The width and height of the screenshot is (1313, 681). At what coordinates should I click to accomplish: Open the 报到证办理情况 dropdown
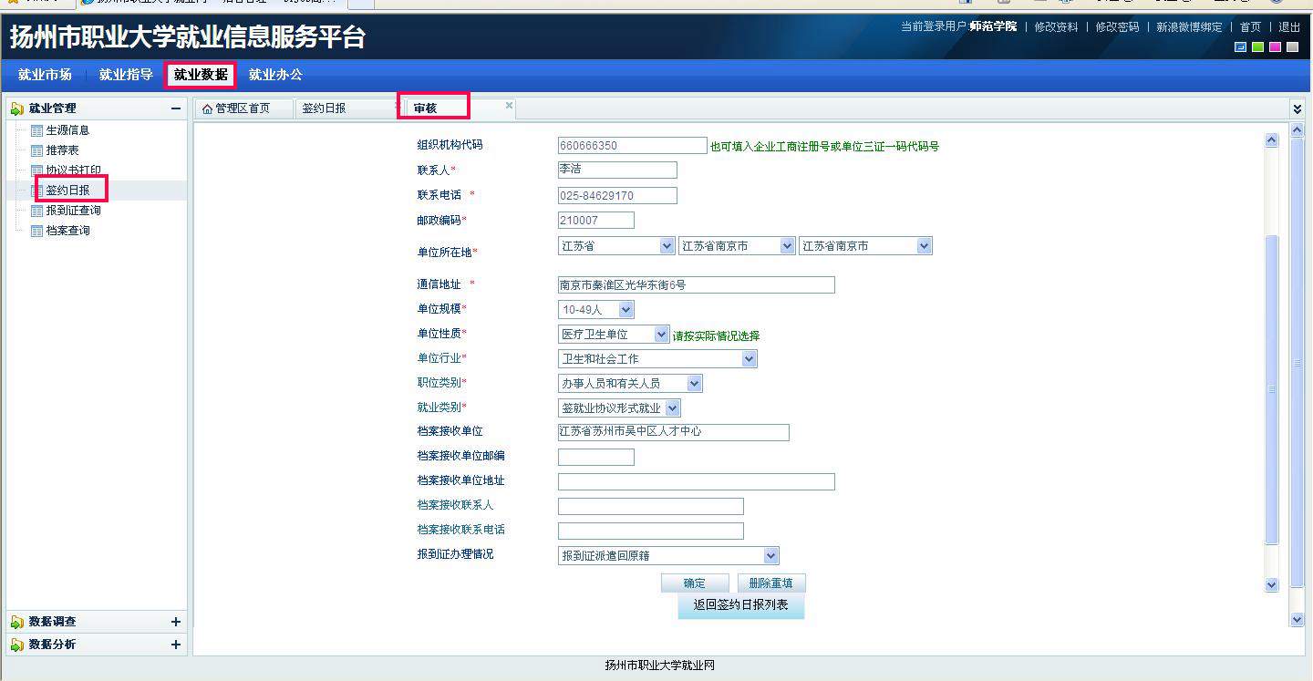click(x=668, y=555)
